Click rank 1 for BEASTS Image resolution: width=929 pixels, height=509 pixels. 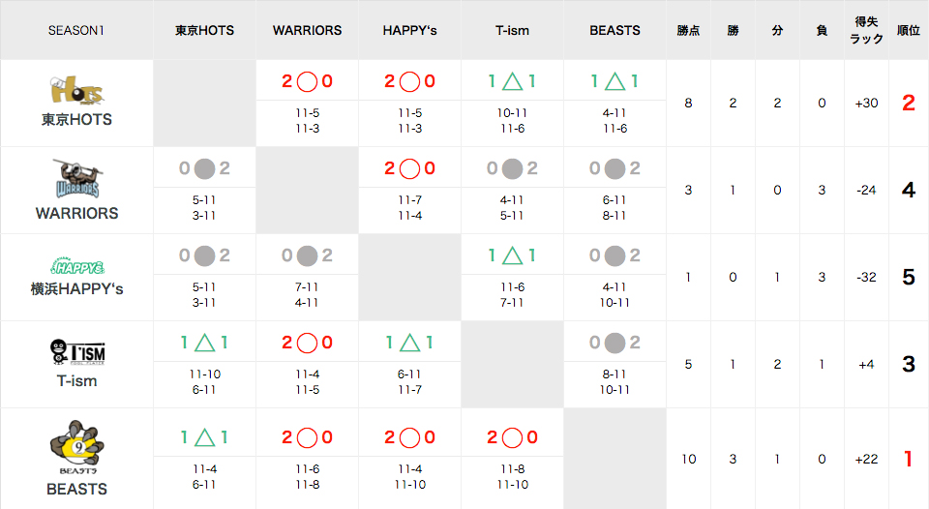(x=909, y=459)
